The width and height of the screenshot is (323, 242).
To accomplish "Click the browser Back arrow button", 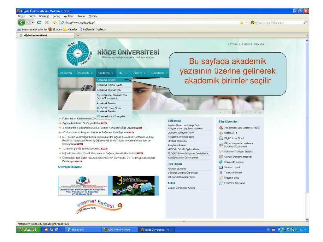I will click(21, 22).
